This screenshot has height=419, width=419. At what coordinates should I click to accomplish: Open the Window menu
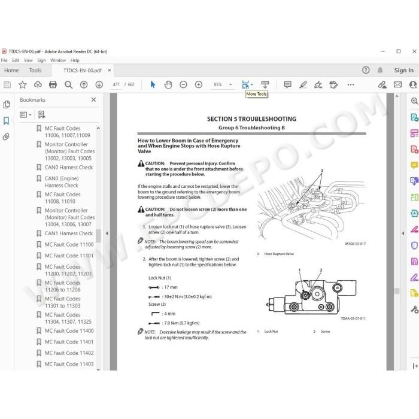58,60
